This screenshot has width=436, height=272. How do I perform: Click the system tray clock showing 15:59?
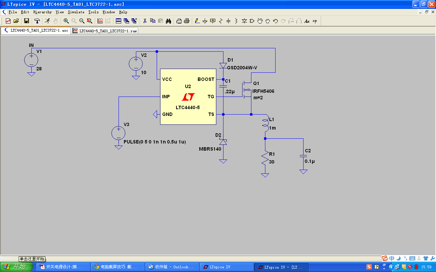[x=426, y=267]
